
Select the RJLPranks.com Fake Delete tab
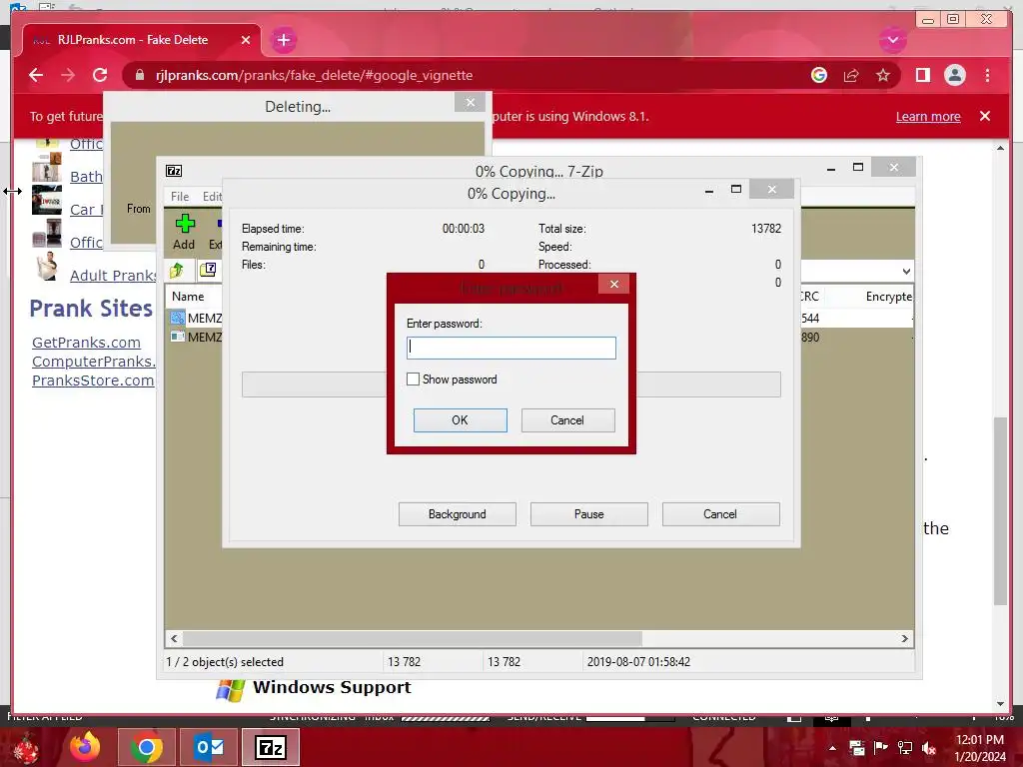[133, 40]
